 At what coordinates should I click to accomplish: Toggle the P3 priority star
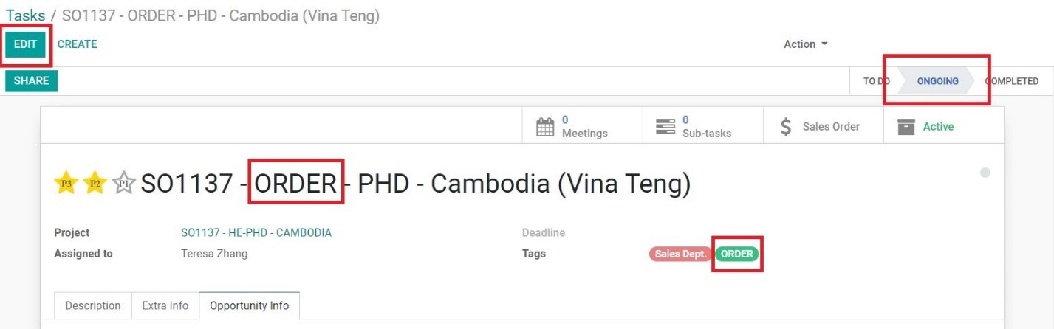pyautogui.click(x=66, y=183)
